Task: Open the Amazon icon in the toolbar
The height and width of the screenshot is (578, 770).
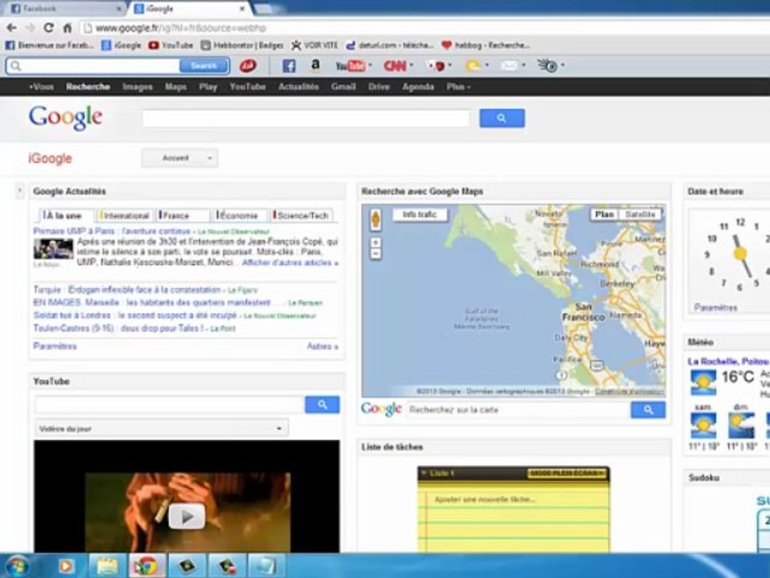Action: click(x=315, y=65)
